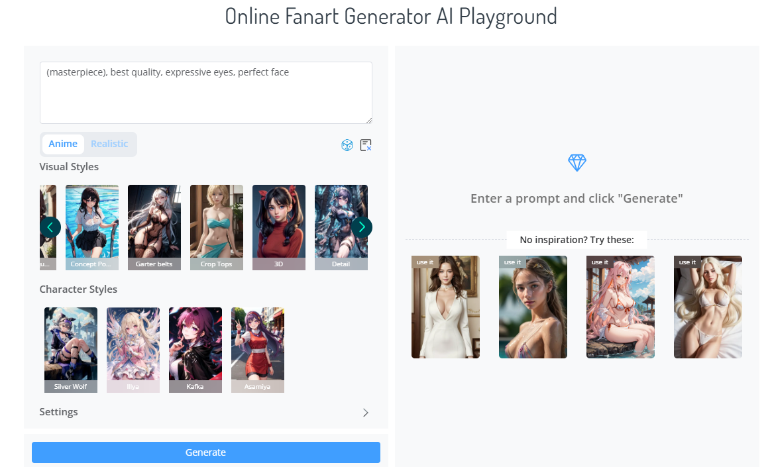Image resolution: width=770 pixels, height=467 pixels.
Task: Click the left arrow to scroll Visual Styles
Action: (50, 227)
